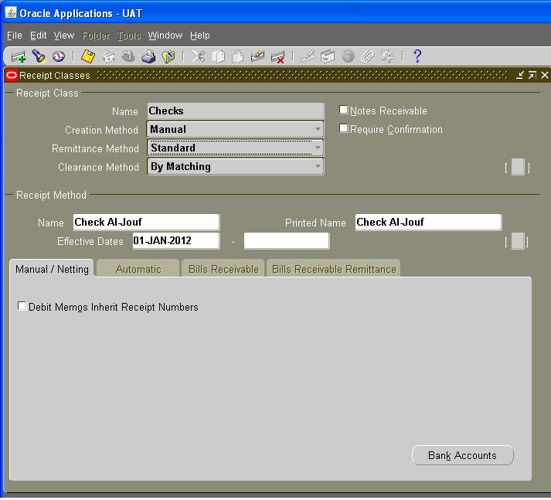The image size is (551, 500).
Task: Open the Tools menu
Action: [x=128, y=36]
